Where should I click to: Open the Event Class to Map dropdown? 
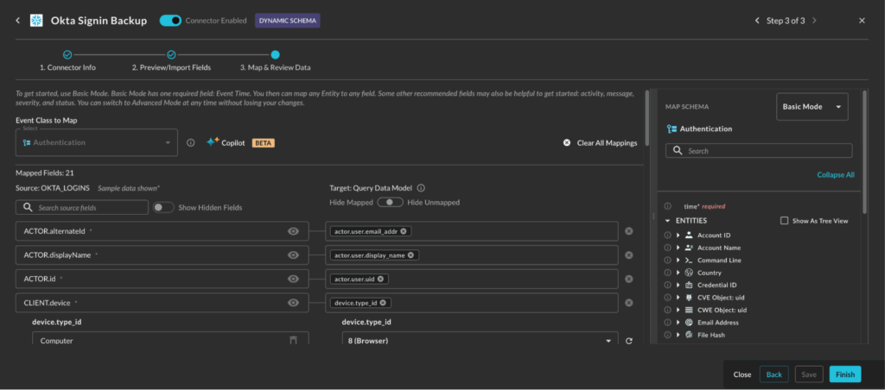tap(97, 142)
